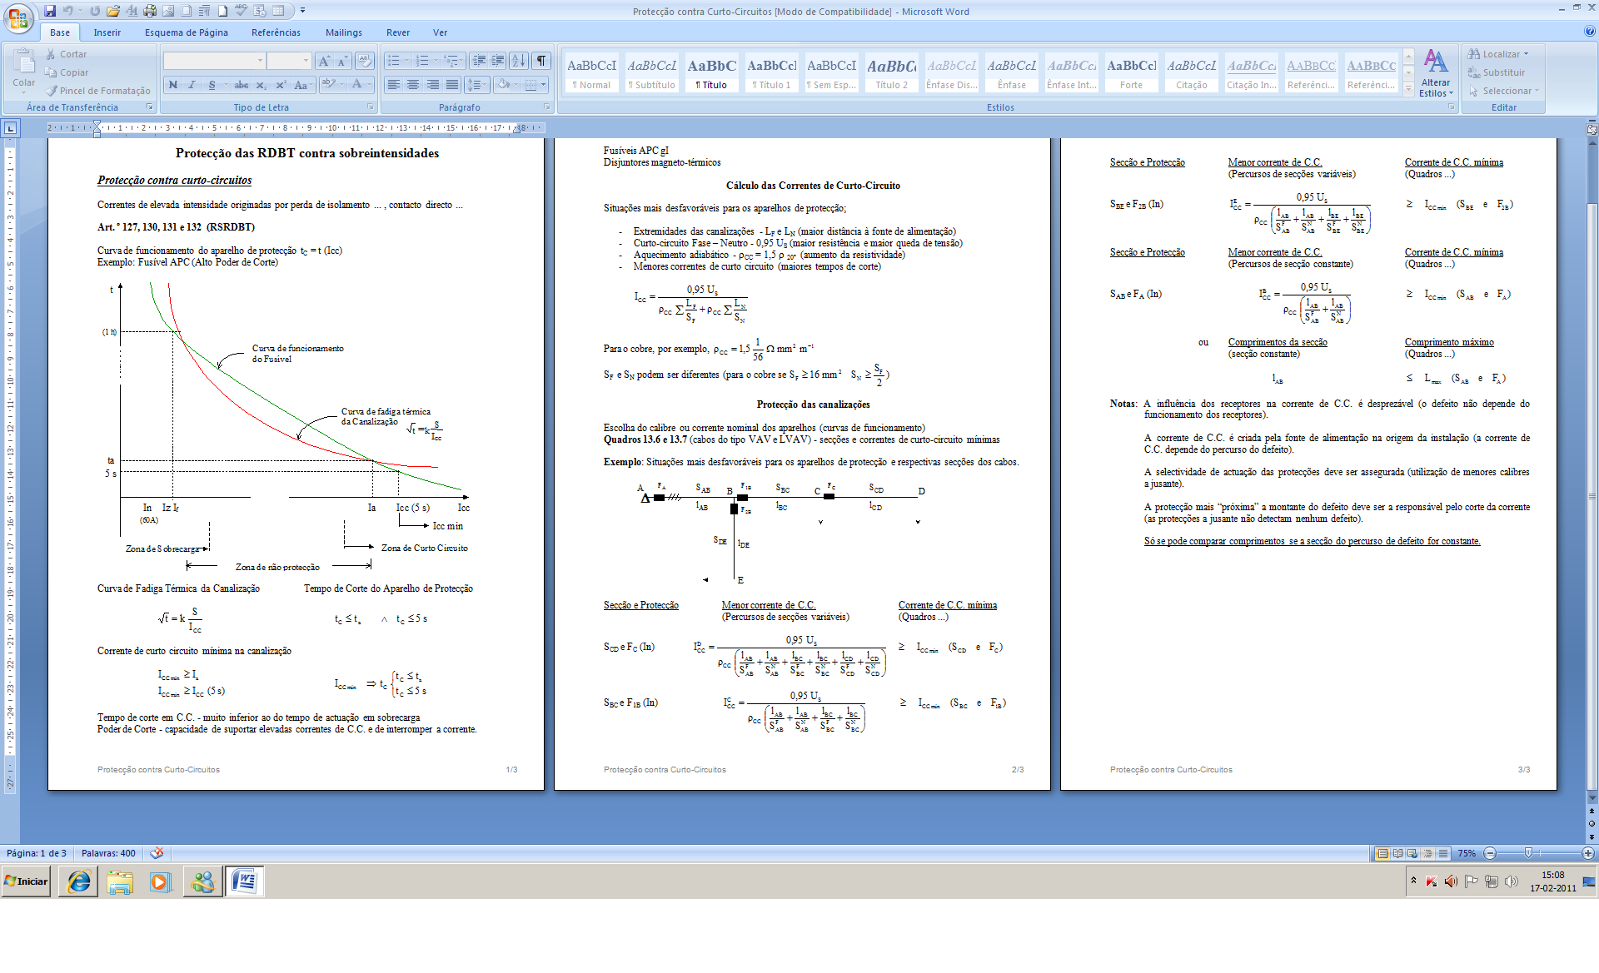Switch to the Referências tab
1599x973 pixels.
[276, 32]
